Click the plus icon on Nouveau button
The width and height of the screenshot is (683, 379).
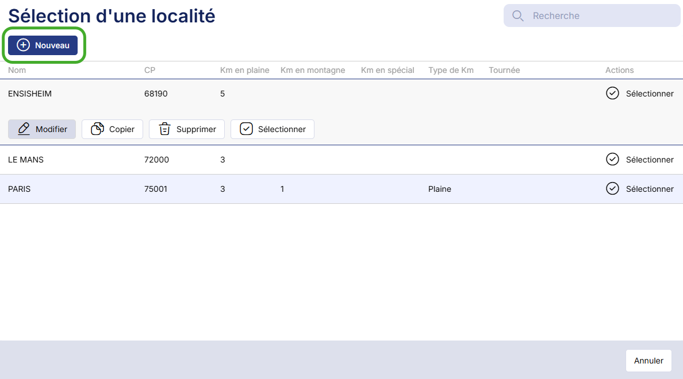pos(23,45)
